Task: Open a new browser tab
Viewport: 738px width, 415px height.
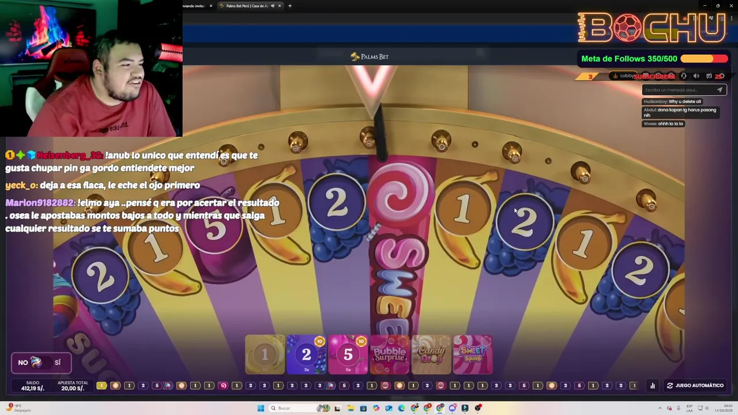Action: click(x=290, y=6)
